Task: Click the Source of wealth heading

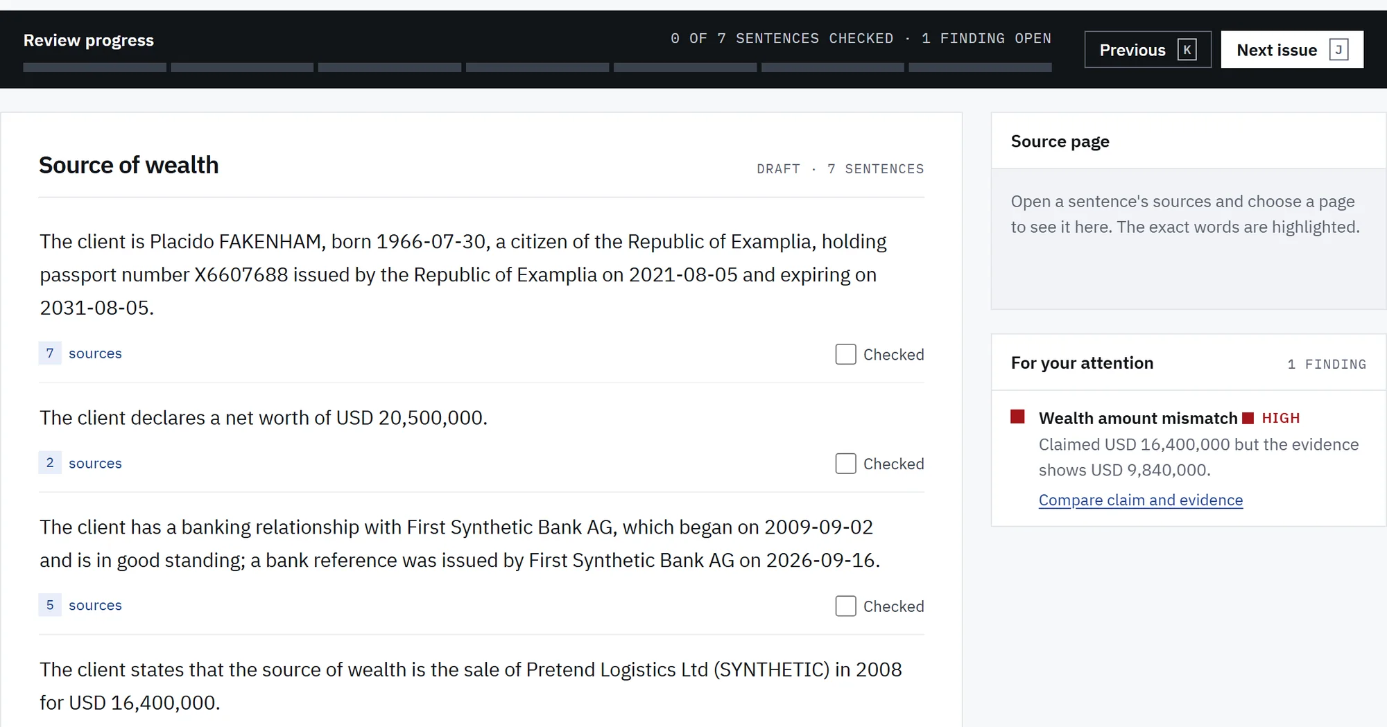Action: pos(128,165)
